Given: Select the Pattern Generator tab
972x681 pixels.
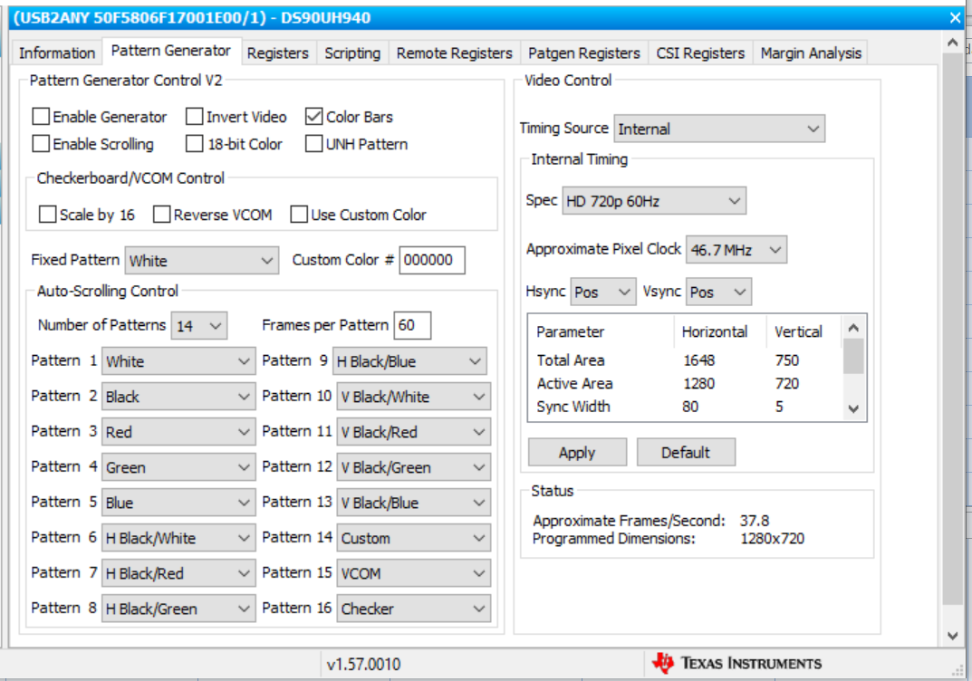Looking at the screenshot, I should coord(171,51).
